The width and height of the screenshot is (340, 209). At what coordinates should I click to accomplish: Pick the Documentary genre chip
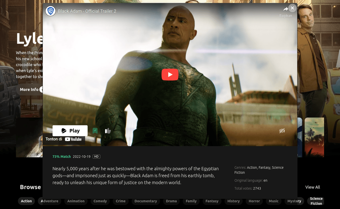[146, 201]
